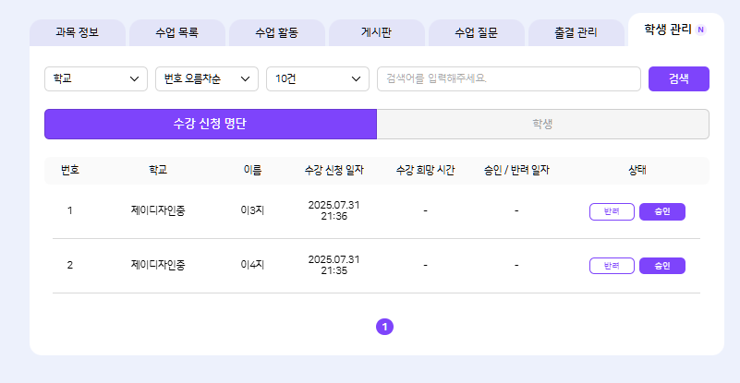The width and height of the screenshot is (740, 383).
Task: Open the 수업 질문 tab
Action: click(476, 33)
